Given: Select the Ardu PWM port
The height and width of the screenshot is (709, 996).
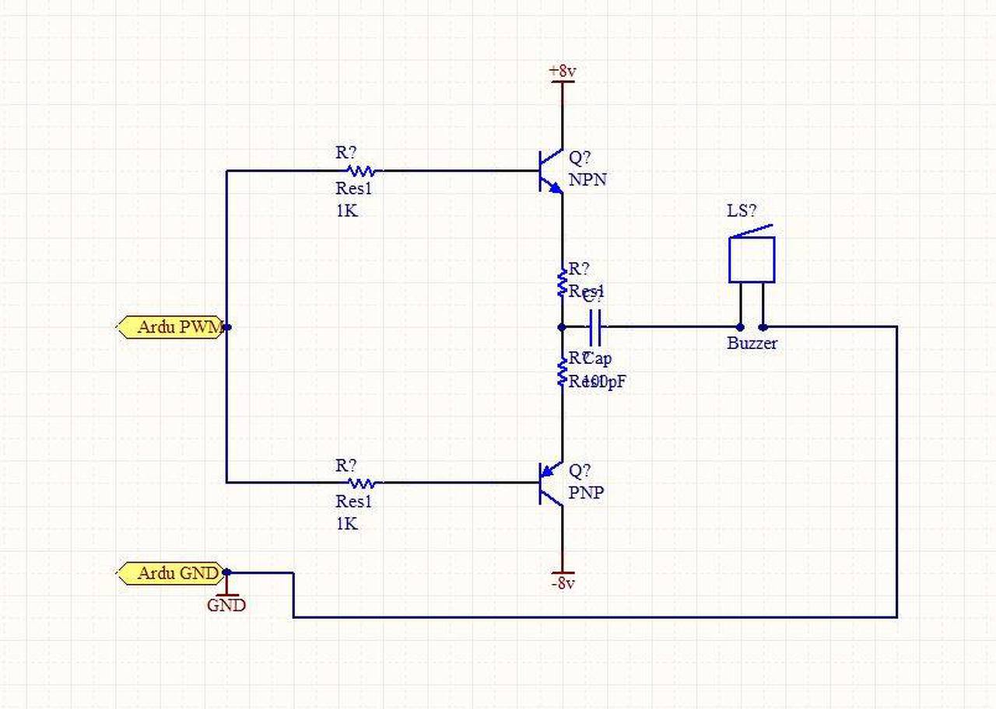Looking at the screenshot, I should [171, 327].
